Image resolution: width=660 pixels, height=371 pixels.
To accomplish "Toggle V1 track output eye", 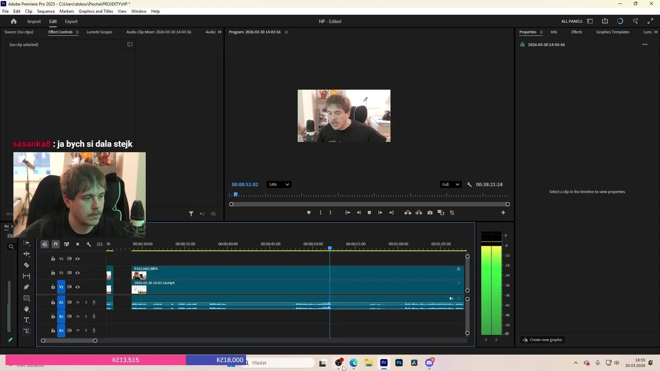I will pyautogui.click(x=77, y=287).
